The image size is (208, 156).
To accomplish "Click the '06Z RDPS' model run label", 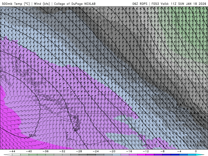I will tap(140, 4).
